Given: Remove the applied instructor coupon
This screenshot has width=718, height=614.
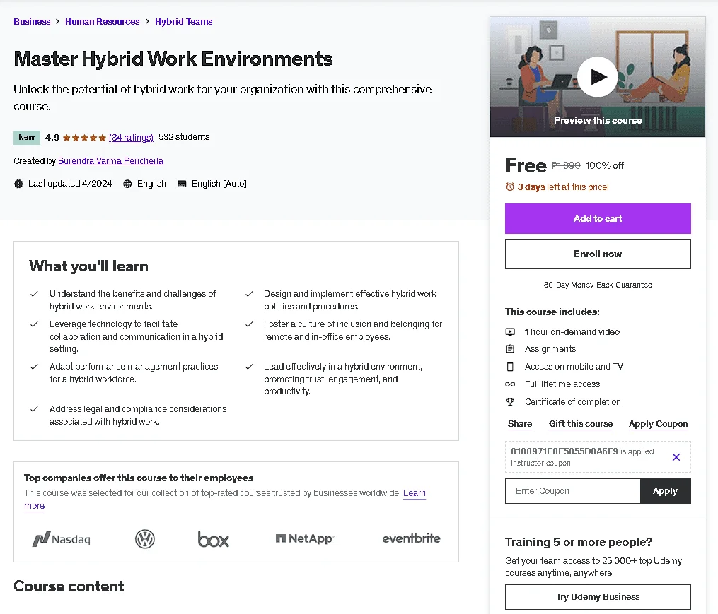Looking at the screenshot, I should (676, 457).
